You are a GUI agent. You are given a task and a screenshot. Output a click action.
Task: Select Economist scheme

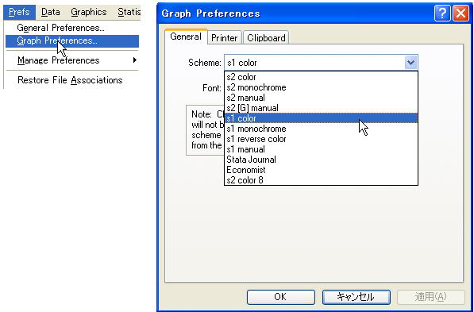tap(321, 170)
